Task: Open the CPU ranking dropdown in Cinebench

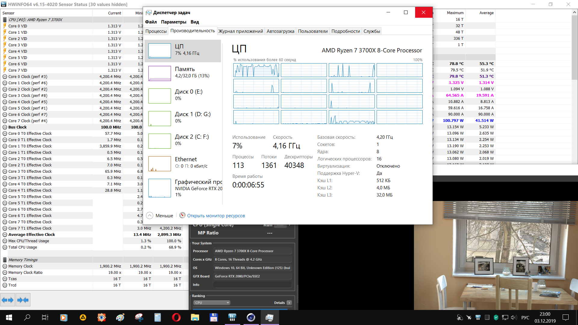Action: click(x=212, y=303)
